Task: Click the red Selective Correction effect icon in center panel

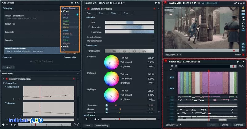Action: click(88, 9)
